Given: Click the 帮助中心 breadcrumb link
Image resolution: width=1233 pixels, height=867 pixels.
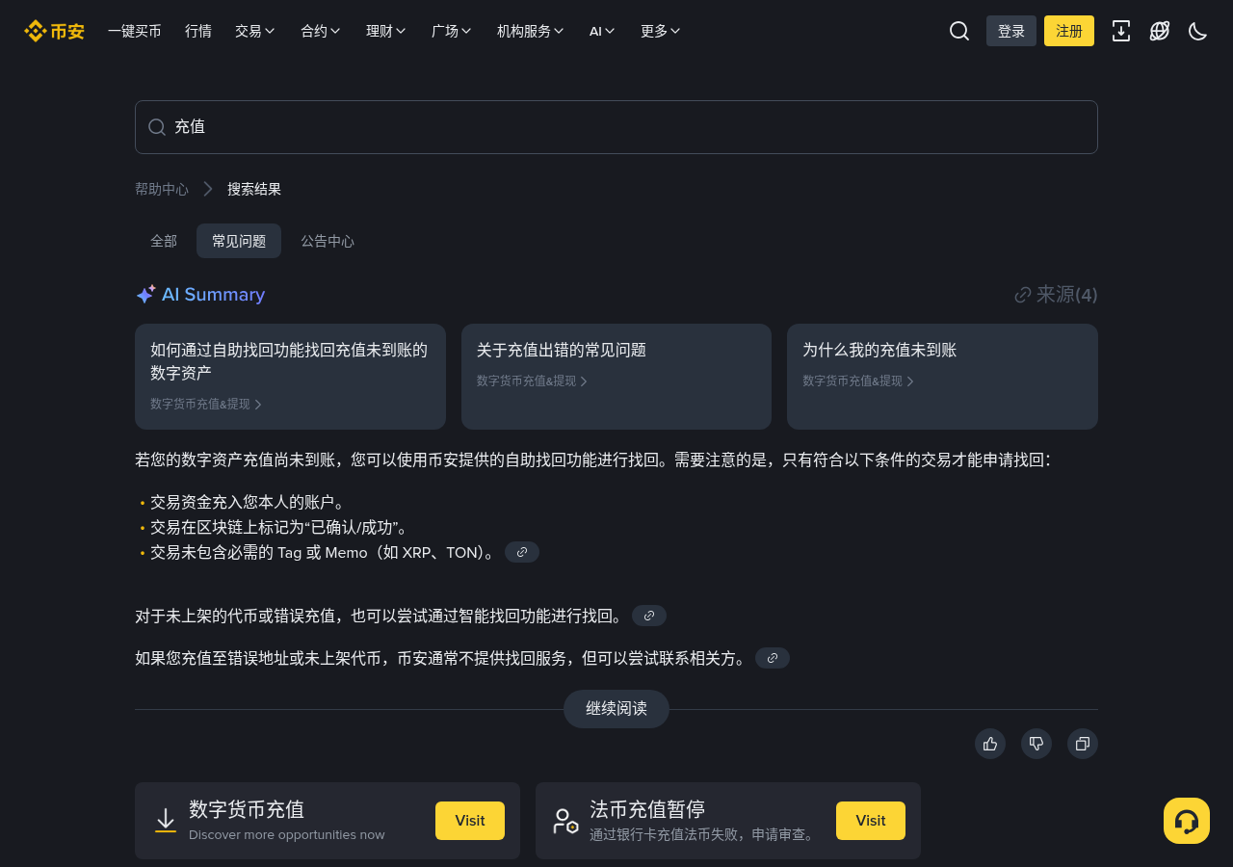Looking at the screenshot, I should pyautogui.click(x=162, y=189).
